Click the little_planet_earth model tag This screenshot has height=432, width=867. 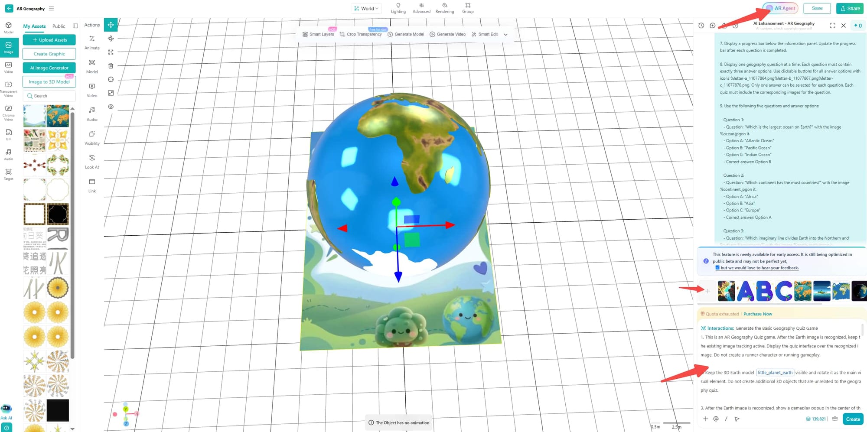click(x=775, y=373)
